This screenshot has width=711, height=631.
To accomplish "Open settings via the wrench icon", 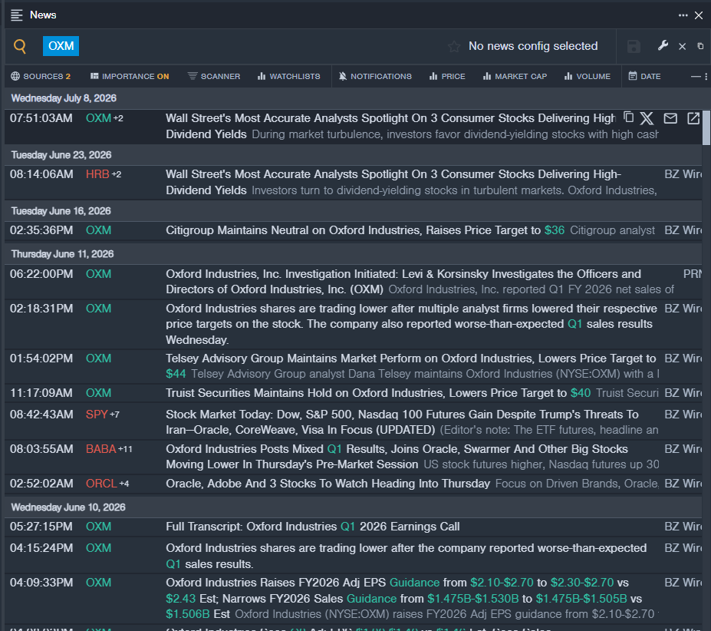I will coord(663,45).
